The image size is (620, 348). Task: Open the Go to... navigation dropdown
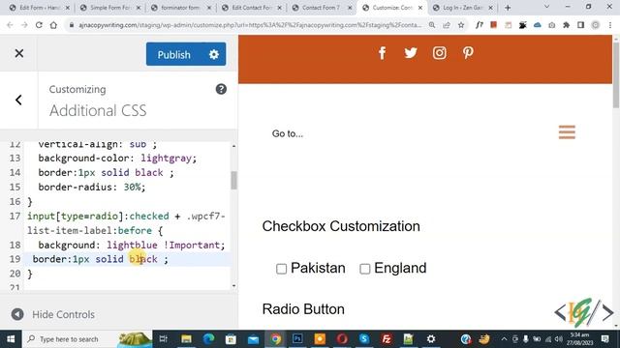pos(288,133)
